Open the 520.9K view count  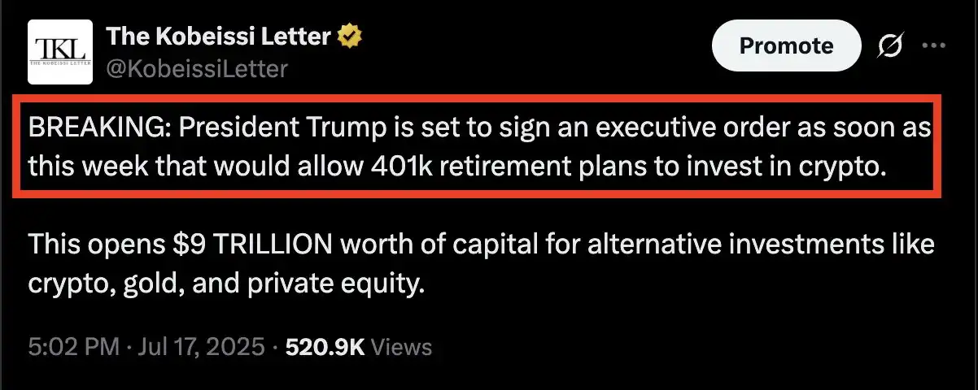(325, 348)
